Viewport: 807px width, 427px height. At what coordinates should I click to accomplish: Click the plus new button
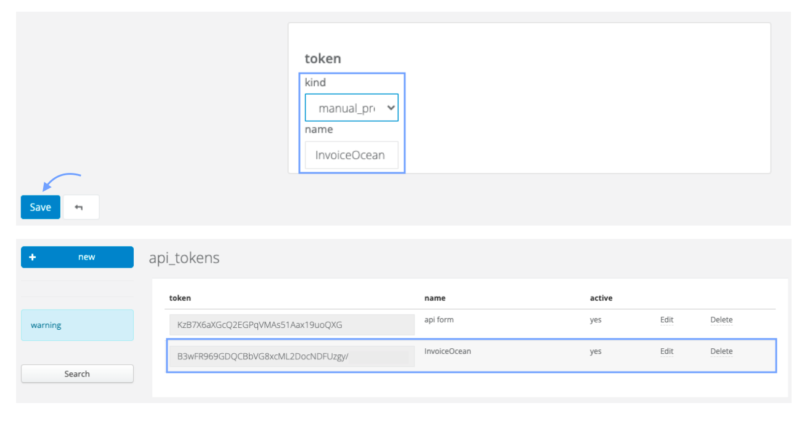[77, 257]
